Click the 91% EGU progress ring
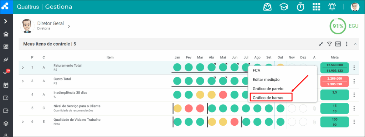The height and width of the screenshot is (137, 365). (338, 26)
